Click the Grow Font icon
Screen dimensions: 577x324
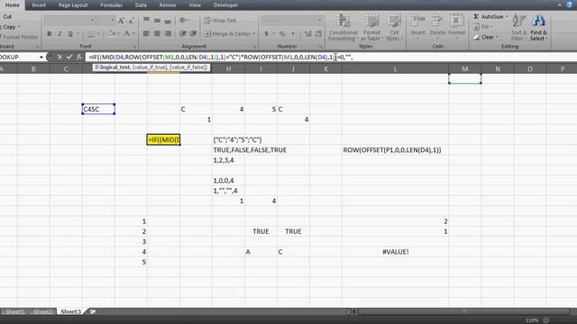pos(121,21)
